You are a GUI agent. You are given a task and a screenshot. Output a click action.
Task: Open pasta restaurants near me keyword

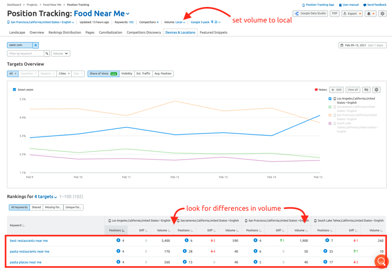coord(29,251)
